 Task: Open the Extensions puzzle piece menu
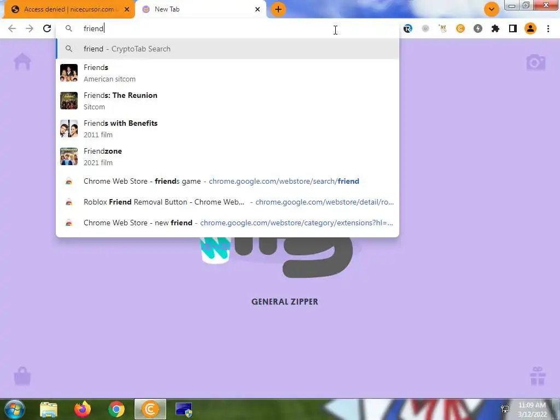click(x=495, y=28)
